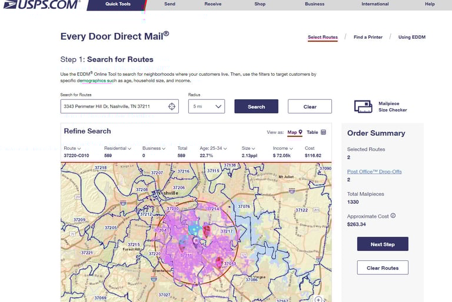Screen dimensions: 452x302
Task: Click the center purple pin on the map
Action: pos(196,240)
